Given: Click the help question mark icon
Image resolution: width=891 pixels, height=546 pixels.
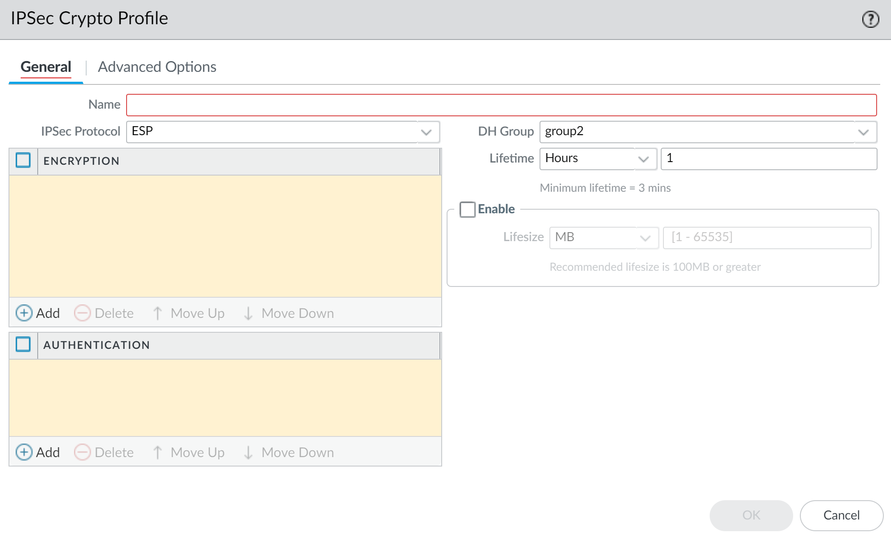Looking at the screenshot, I should point(870,19).
